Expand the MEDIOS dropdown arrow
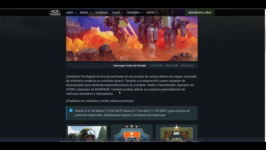 pyautogui.click(x=91, y=12)
